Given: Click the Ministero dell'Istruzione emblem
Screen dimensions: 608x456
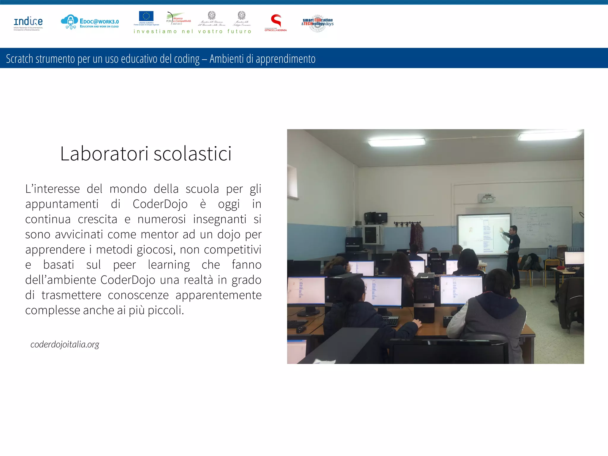Looking at the screenshot, I should (x=212, y=18).
